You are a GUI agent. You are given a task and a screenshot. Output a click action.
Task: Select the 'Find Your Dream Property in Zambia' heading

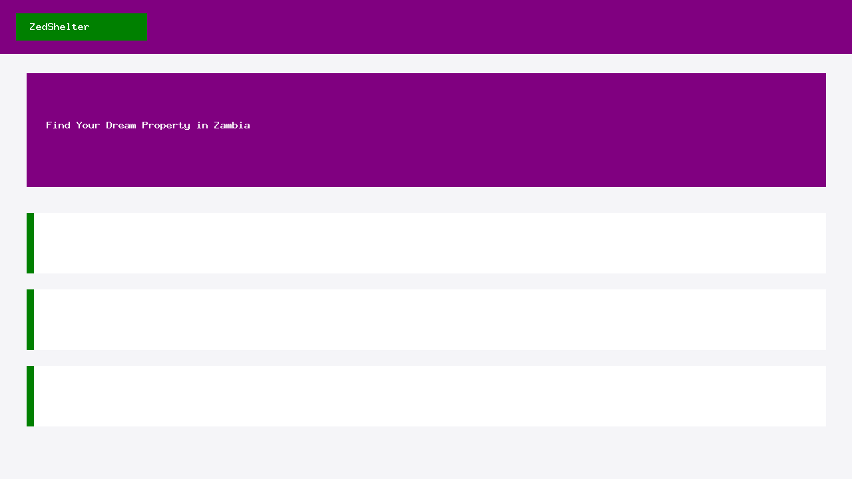(148, 125)
